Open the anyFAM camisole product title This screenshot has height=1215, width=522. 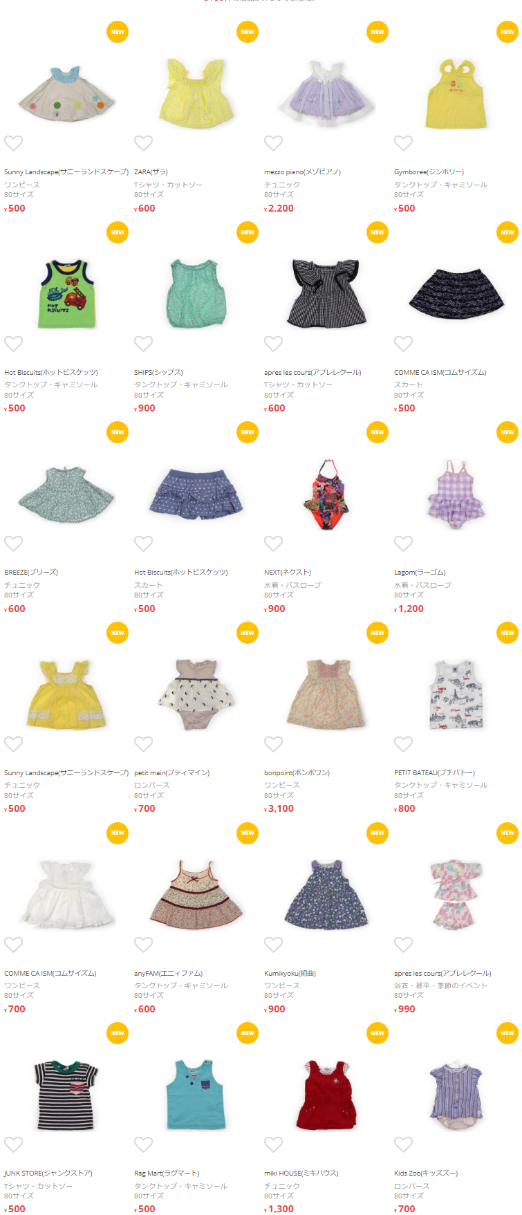[168, 973]
